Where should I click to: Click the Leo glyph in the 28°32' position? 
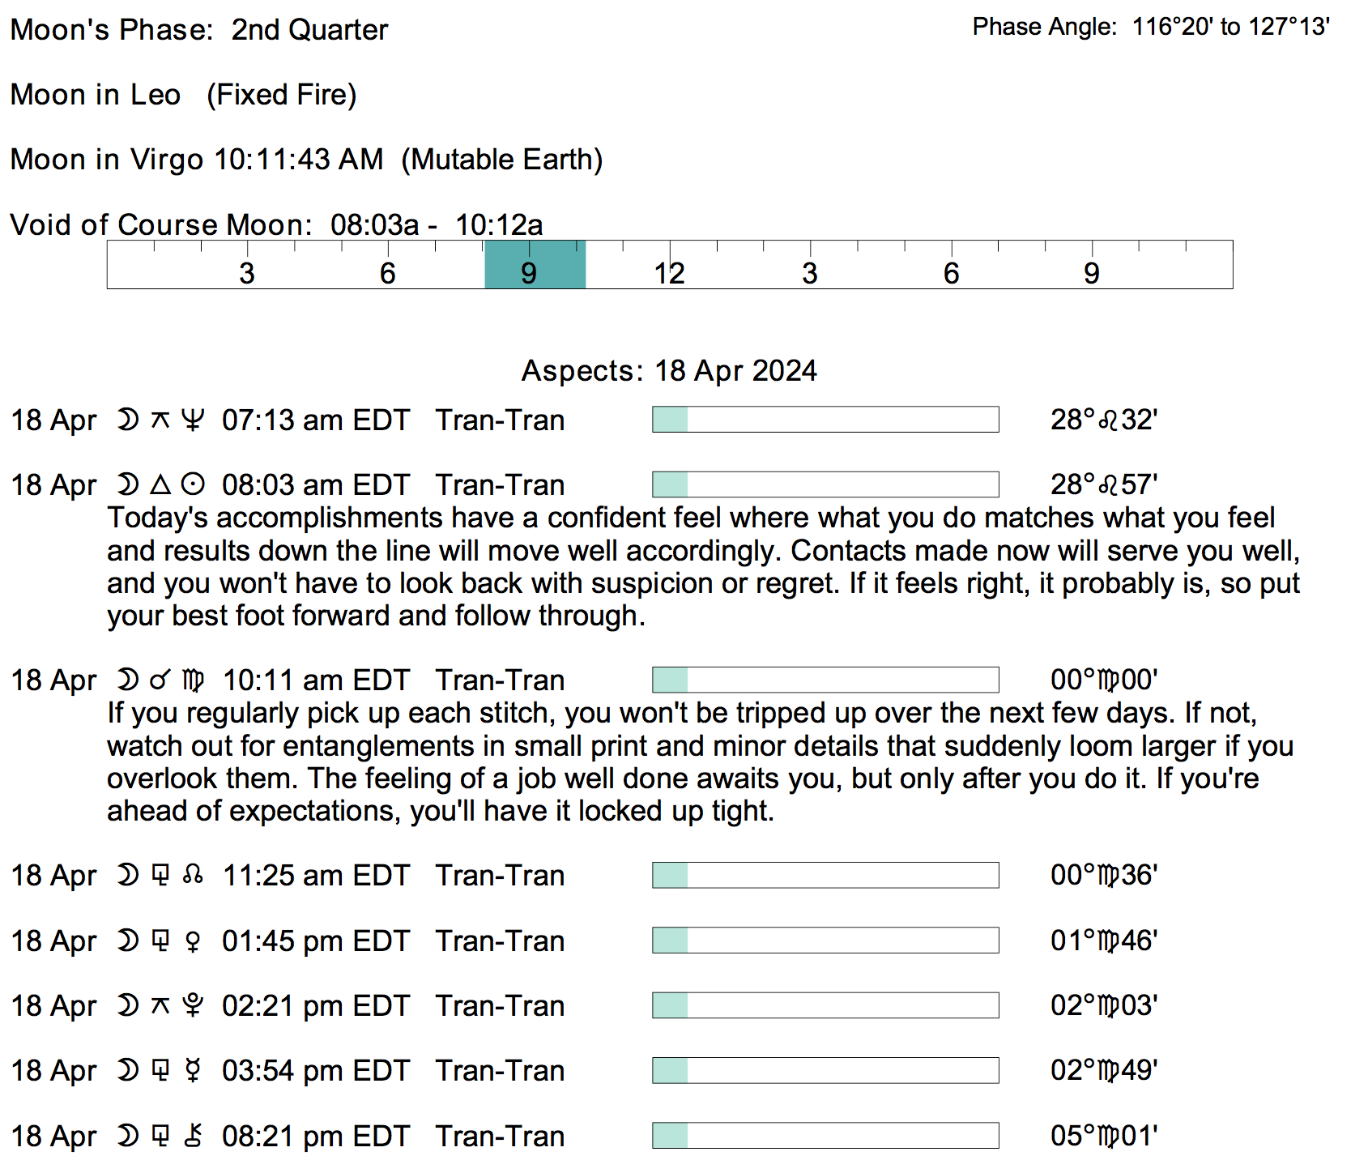1108,420
